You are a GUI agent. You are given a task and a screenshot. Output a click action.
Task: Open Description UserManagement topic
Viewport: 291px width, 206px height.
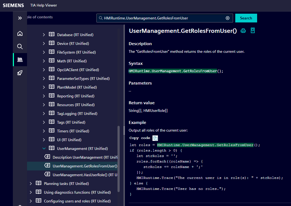(x=85, y=157)
